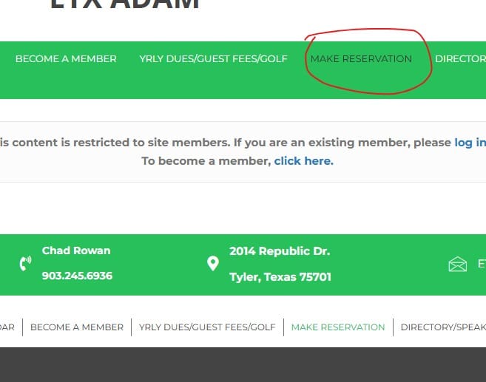The width and height of the screenshot is (486, 382).
Task: Open Directory/Speaker link in bottom footer menu
Action: (442, 327)
